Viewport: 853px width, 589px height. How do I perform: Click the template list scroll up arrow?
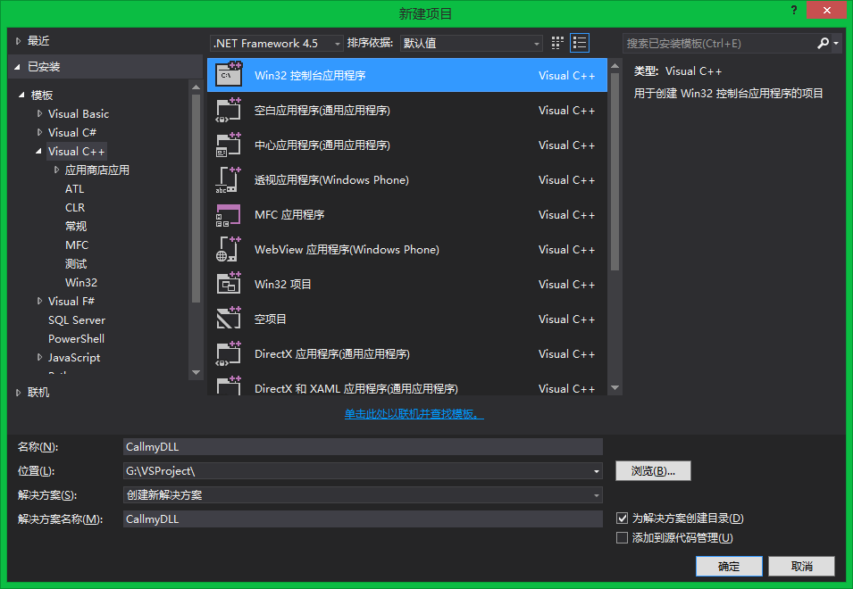(615, 66)
